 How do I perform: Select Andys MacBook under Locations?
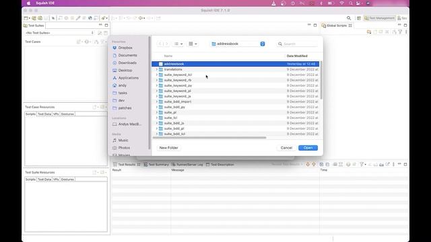point(127,124)
